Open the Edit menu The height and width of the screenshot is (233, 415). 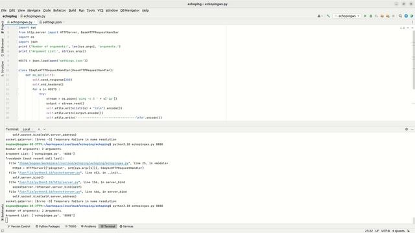click(12, 10)
